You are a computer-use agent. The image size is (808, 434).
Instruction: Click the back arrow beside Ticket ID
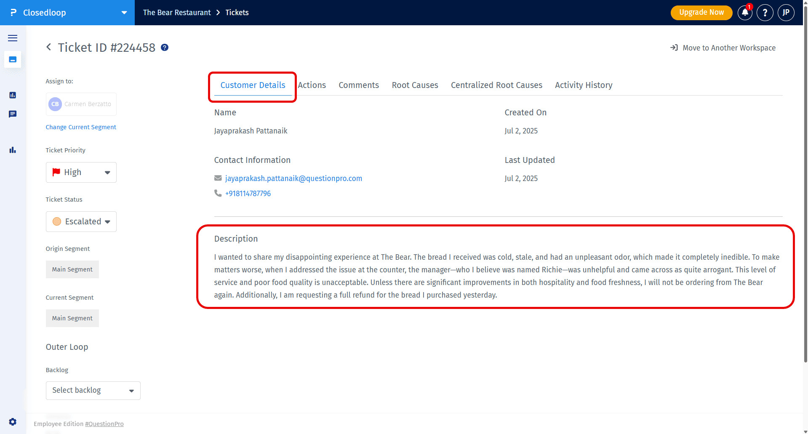pyautogui.click(x=49, y=47)
